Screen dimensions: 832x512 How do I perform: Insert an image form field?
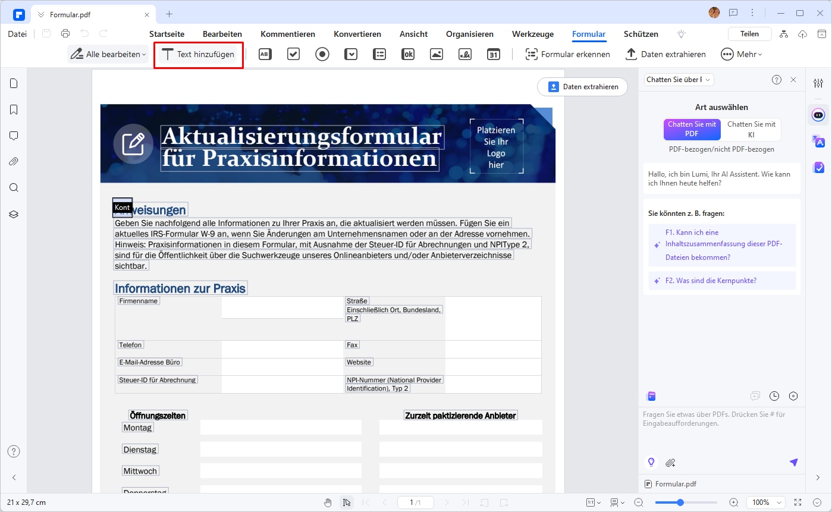pyautogui.click(x=437, y=54)
